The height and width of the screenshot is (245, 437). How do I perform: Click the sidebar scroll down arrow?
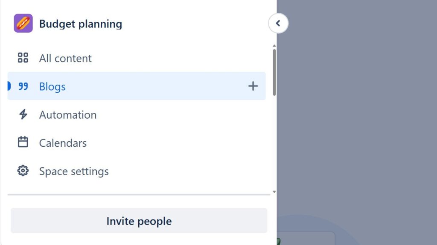point(274,192)
